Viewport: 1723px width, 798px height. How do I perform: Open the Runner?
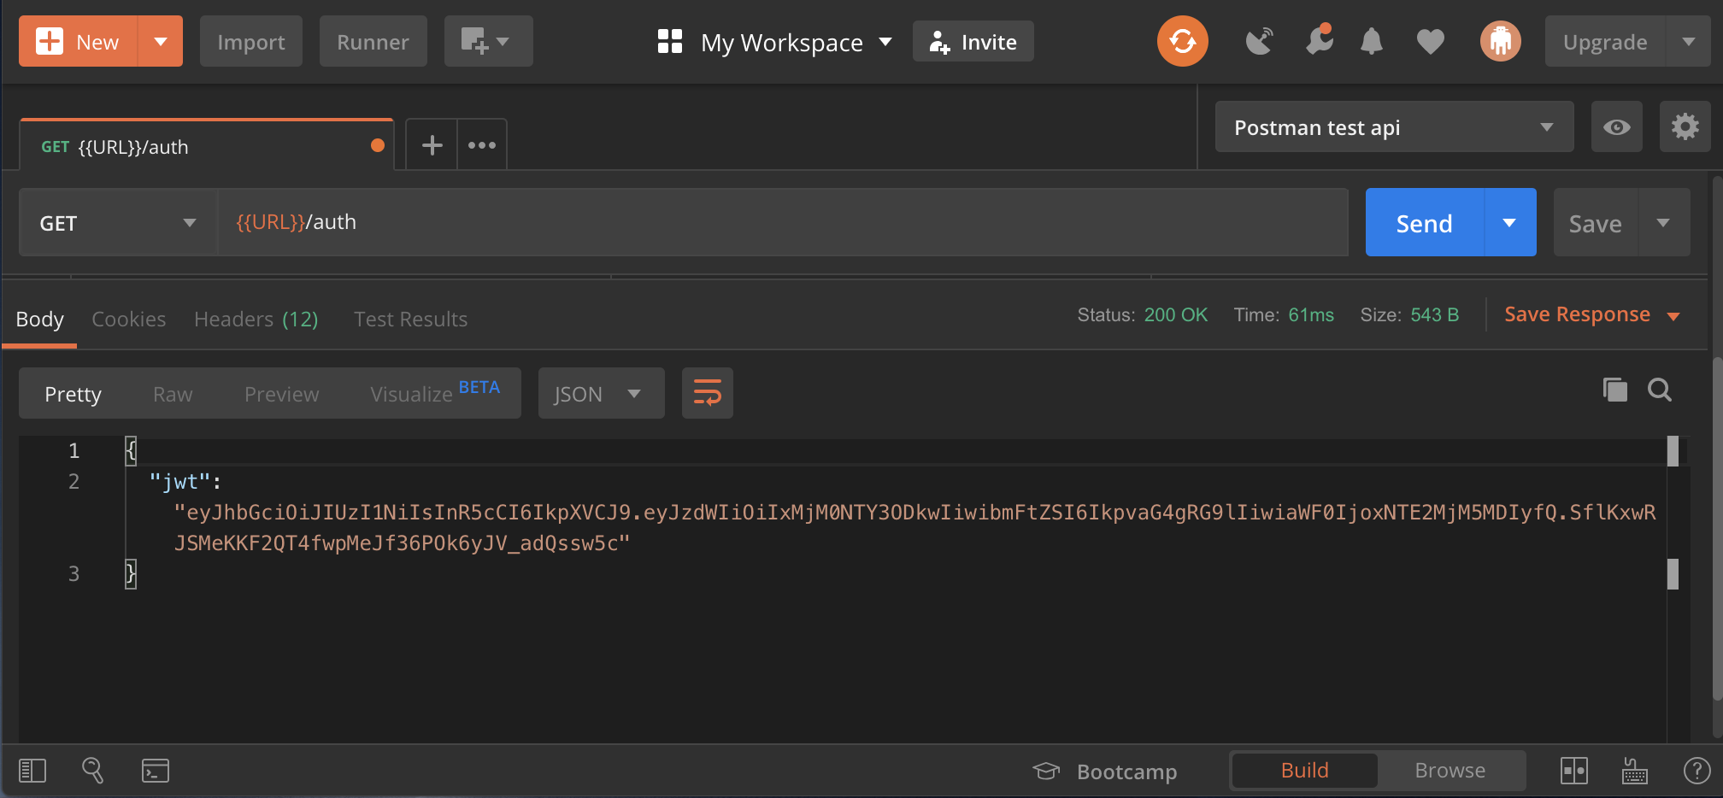click(373, 41)
